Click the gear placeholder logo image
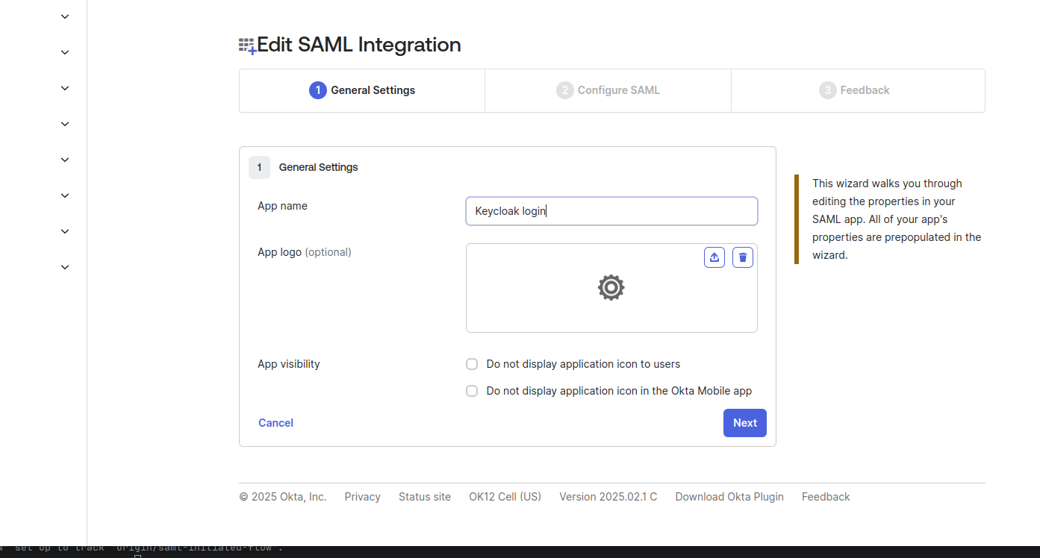 (x=611, y=287)
